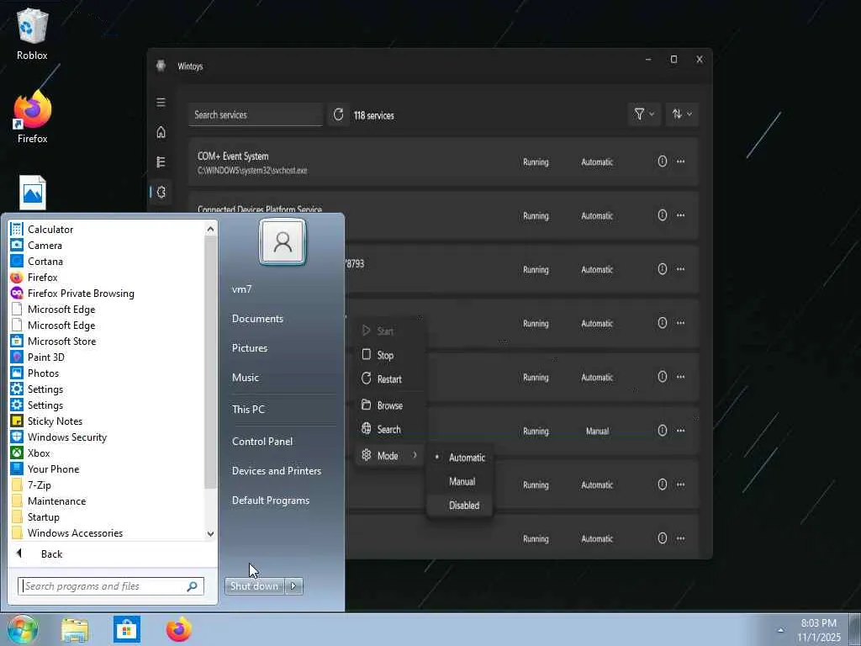The width and height of the screenshot is (861, 646).
Task: Open This PC from the Start menu
Action: click(248, 410)
